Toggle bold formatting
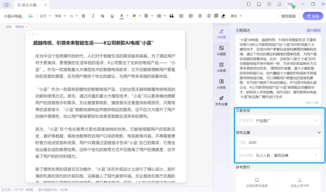Viewport: 326px width, 192px height. [x=83, y=16]
